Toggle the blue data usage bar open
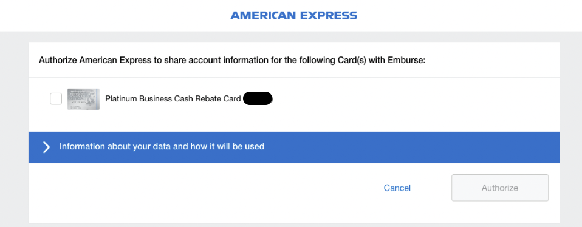 coord(294,147)
